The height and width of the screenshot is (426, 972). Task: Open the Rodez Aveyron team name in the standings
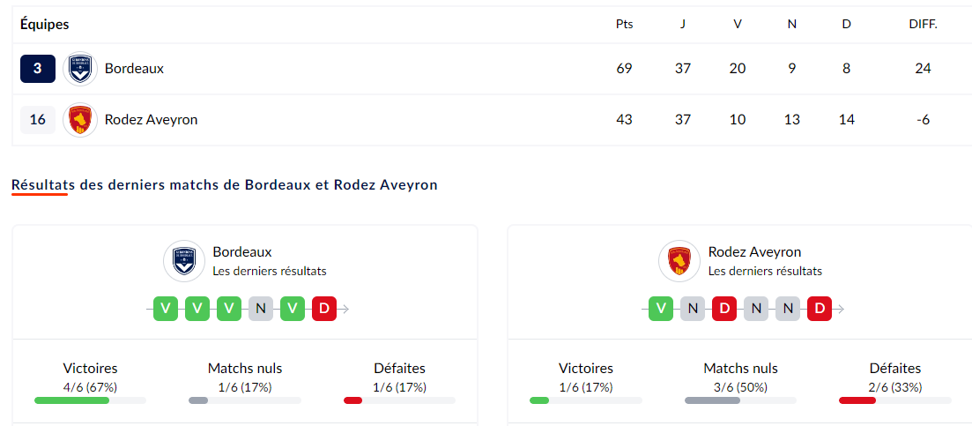pyautogui.click(x=152, y=120)
